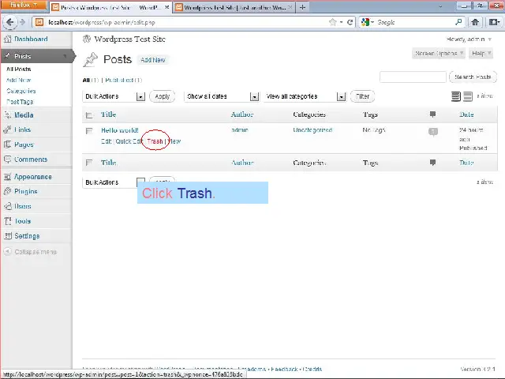Click the Trash link under Hello world!
Viewport: 505px width, 379px height.
[x=155, y=141]
